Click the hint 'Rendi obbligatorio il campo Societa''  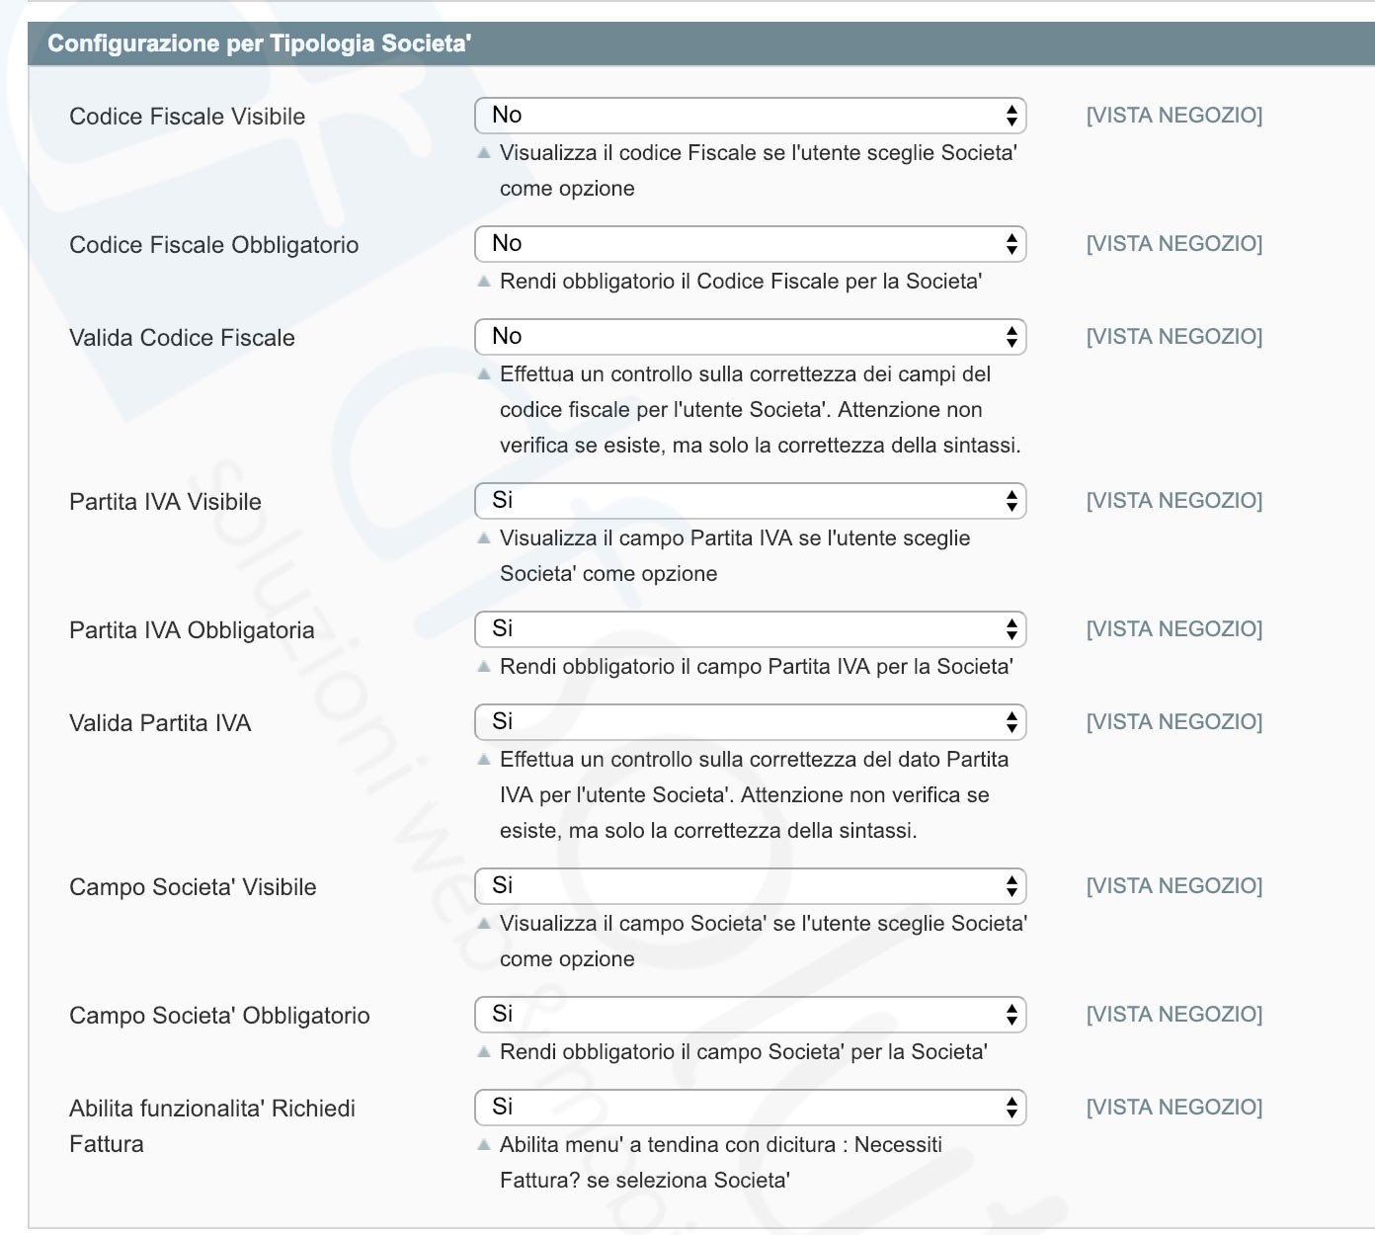(x=744, y=1052)
